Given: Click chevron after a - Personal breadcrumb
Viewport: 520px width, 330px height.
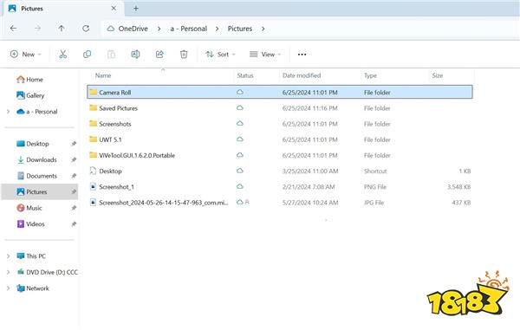Looking at the screenshot, I should pyautogui.click(x=218, y=29).
